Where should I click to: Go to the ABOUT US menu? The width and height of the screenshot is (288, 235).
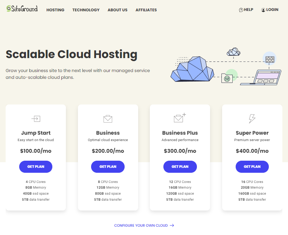click(117, 10)
